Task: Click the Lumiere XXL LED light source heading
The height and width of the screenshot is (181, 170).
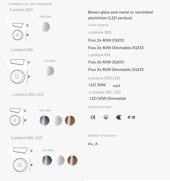Action: pos(105,92)
